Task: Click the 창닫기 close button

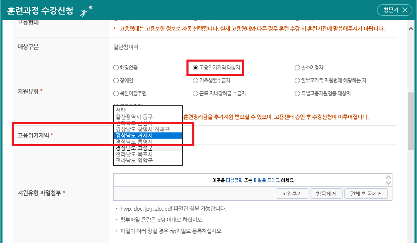Action: click(x=394, y=10)
